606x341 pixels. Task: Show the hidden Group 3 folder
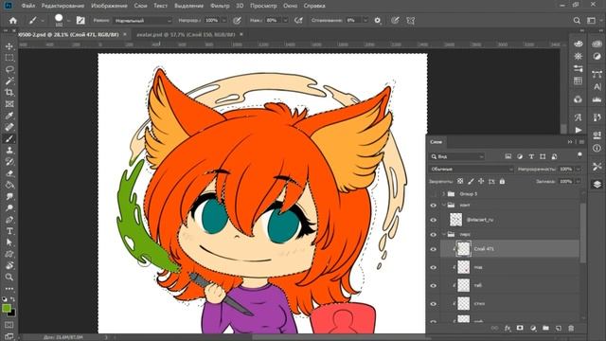click(x=434, y=194)
